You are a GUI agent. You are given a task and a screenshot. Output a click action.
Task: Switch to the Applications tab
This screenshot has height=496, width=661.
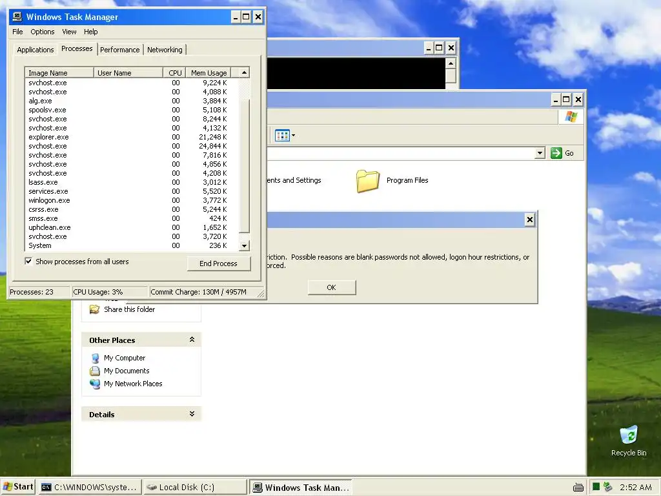(36, 50)
